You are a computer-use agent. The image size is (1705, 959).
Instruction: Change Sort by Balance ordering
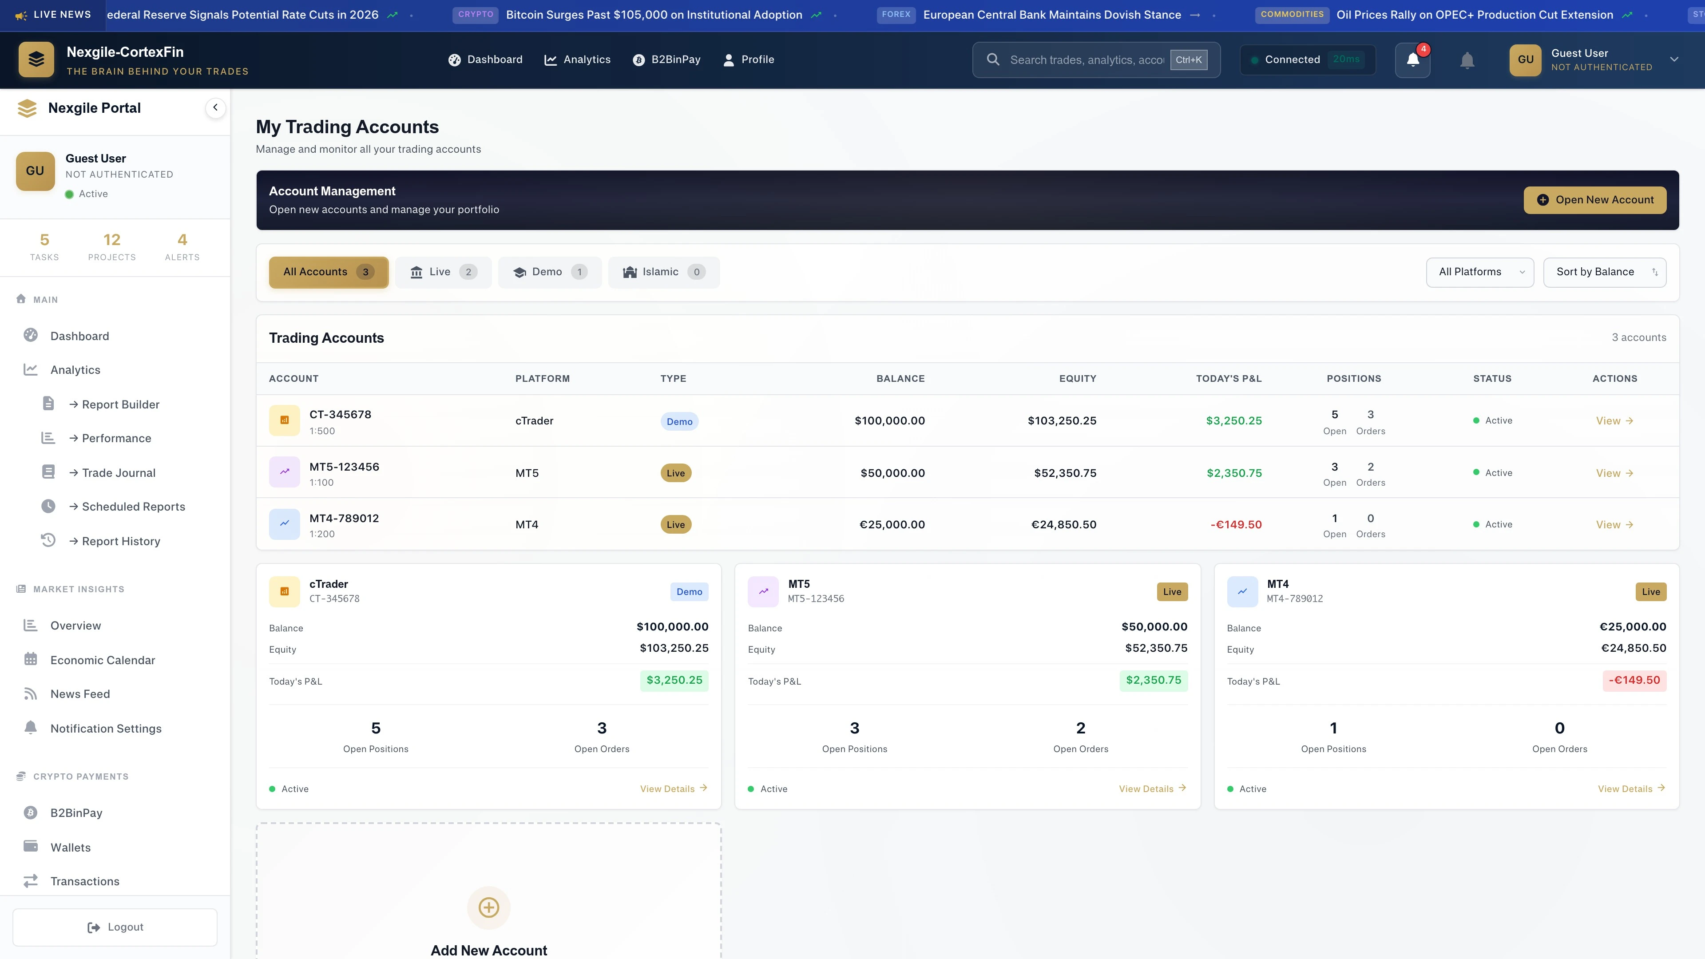(1604, 271)
